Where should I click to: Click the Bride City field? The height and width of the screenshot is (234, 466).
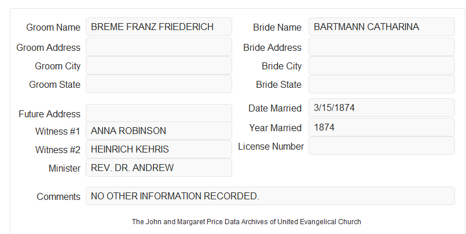click(x=381, y=65)
